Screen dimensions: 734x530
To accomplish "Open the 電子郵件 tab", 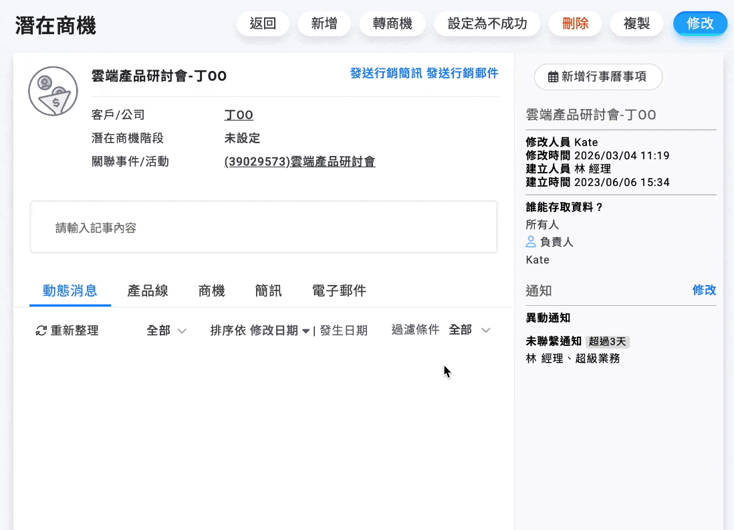I will click(x=338, y=290).
